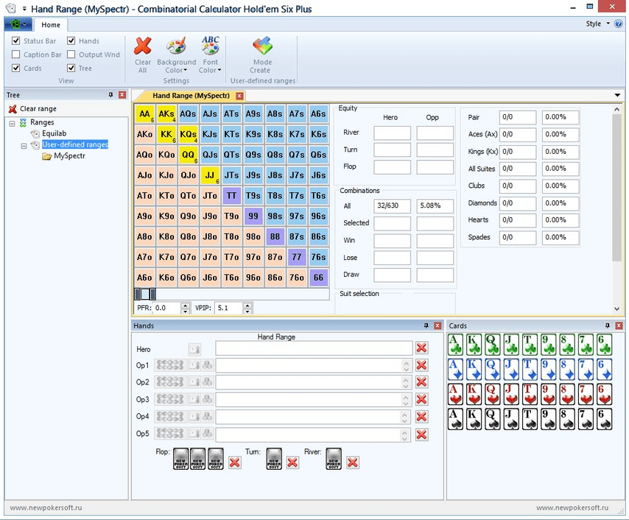
Task: Open the quick access toolbar dropdown
Action: coord(24,8)
